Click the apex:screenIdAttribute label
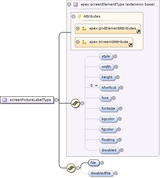 click(x=109, y=42)
